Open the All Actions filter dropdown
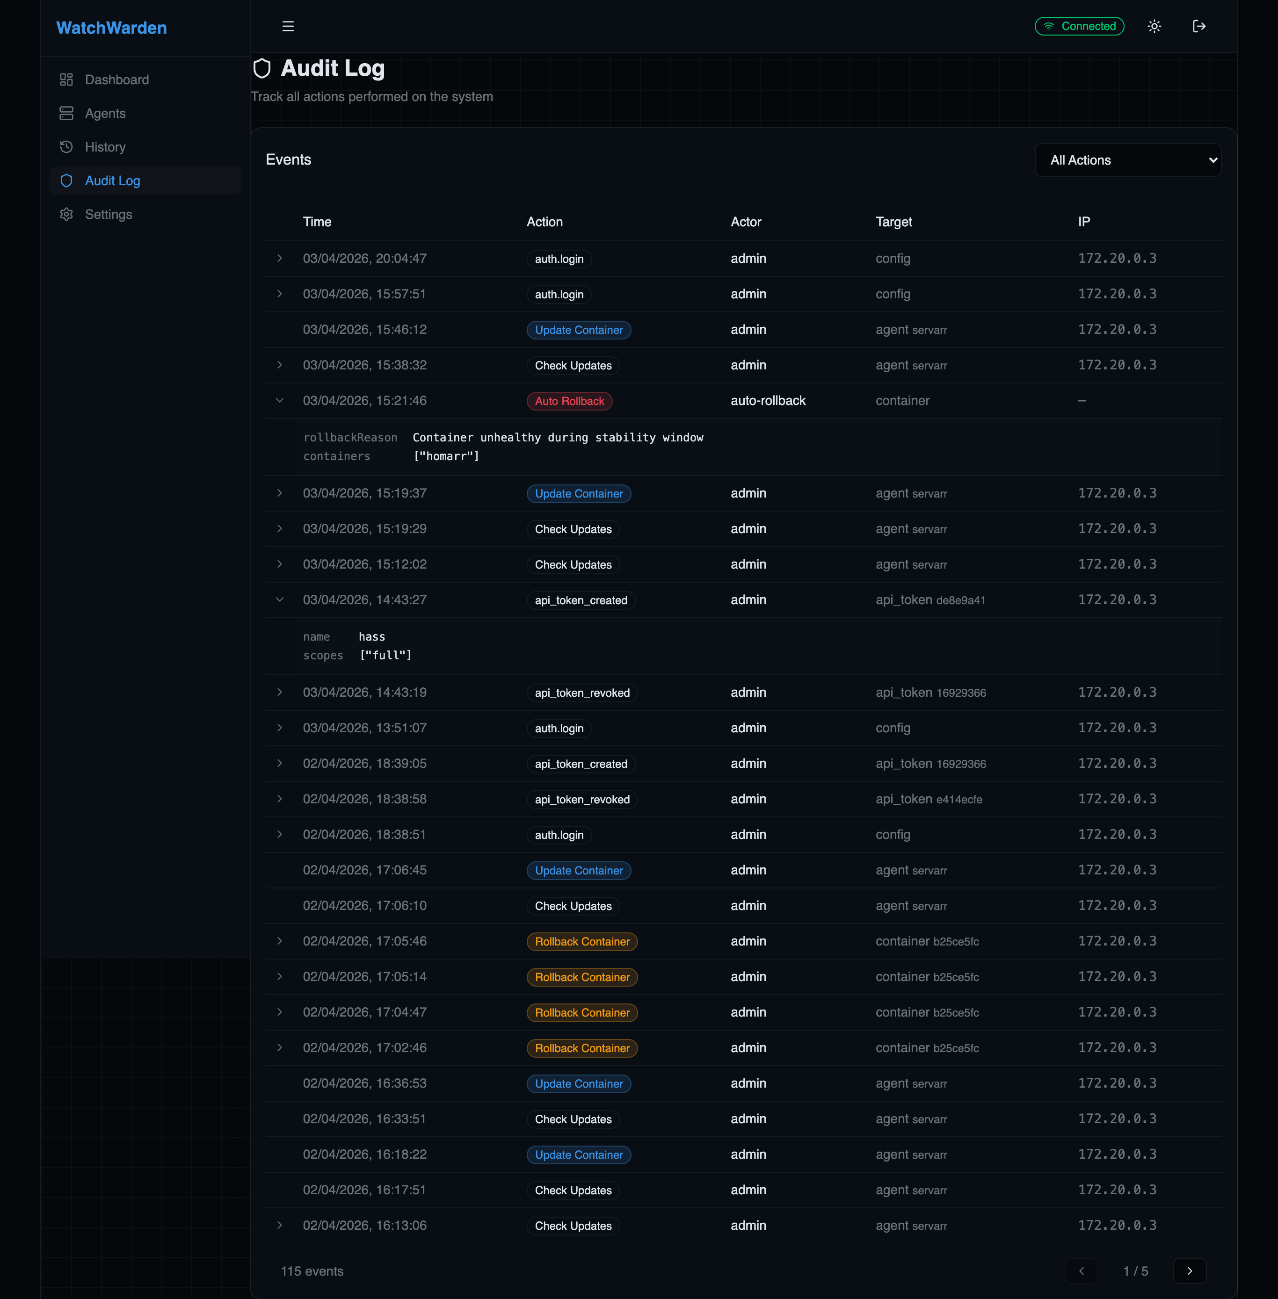The height and width of the screenshot is (1299, 1278). pos(1128,160)
